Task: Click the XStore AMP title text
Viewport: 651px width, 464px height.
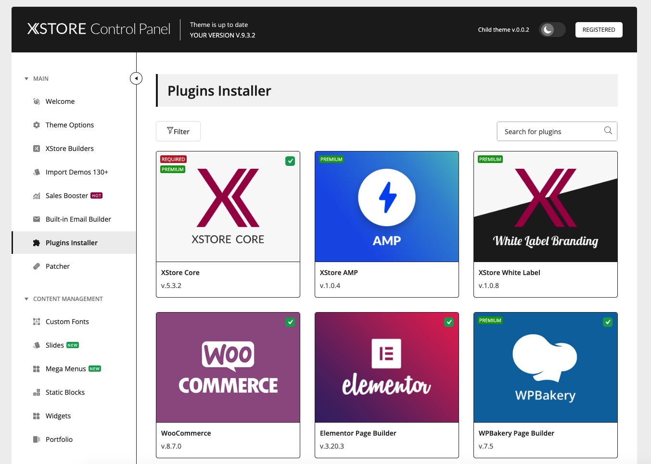Action: pos(339,273)
